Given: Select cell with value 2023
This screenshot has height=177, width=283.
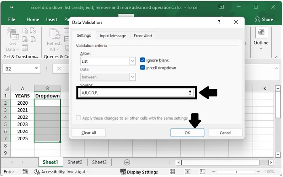Looking at the screenshot, I should (x=22, y=124).
